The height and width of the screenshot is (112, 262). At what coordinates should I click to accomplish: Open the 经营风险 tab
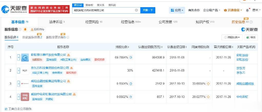pyautogui.click(x=94, y=22)
